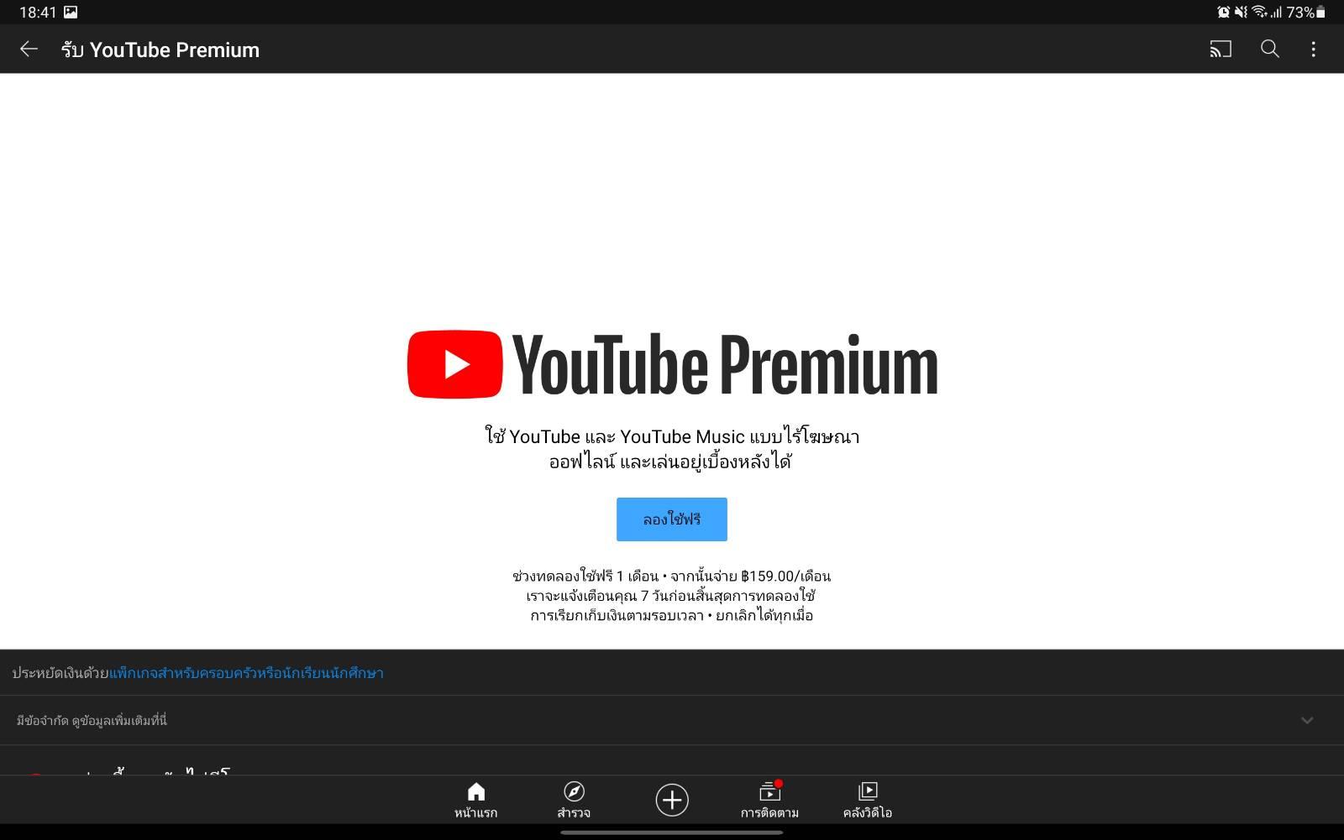
Task: Open the คลังวิดีโอ library tab
Action: (868, 801)
